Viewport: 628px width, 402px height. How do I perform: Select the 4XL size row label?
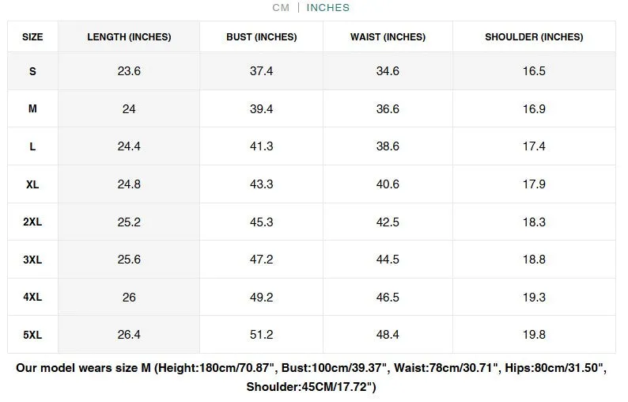(32, 297)
